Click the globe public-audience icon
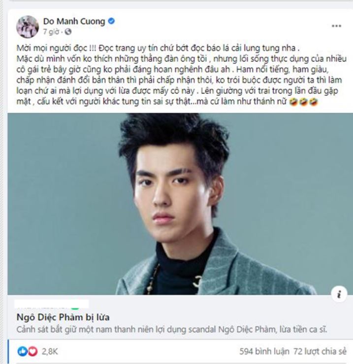Image resolution: width=353 pixels, height=364 pixels. tap(68, 32)
